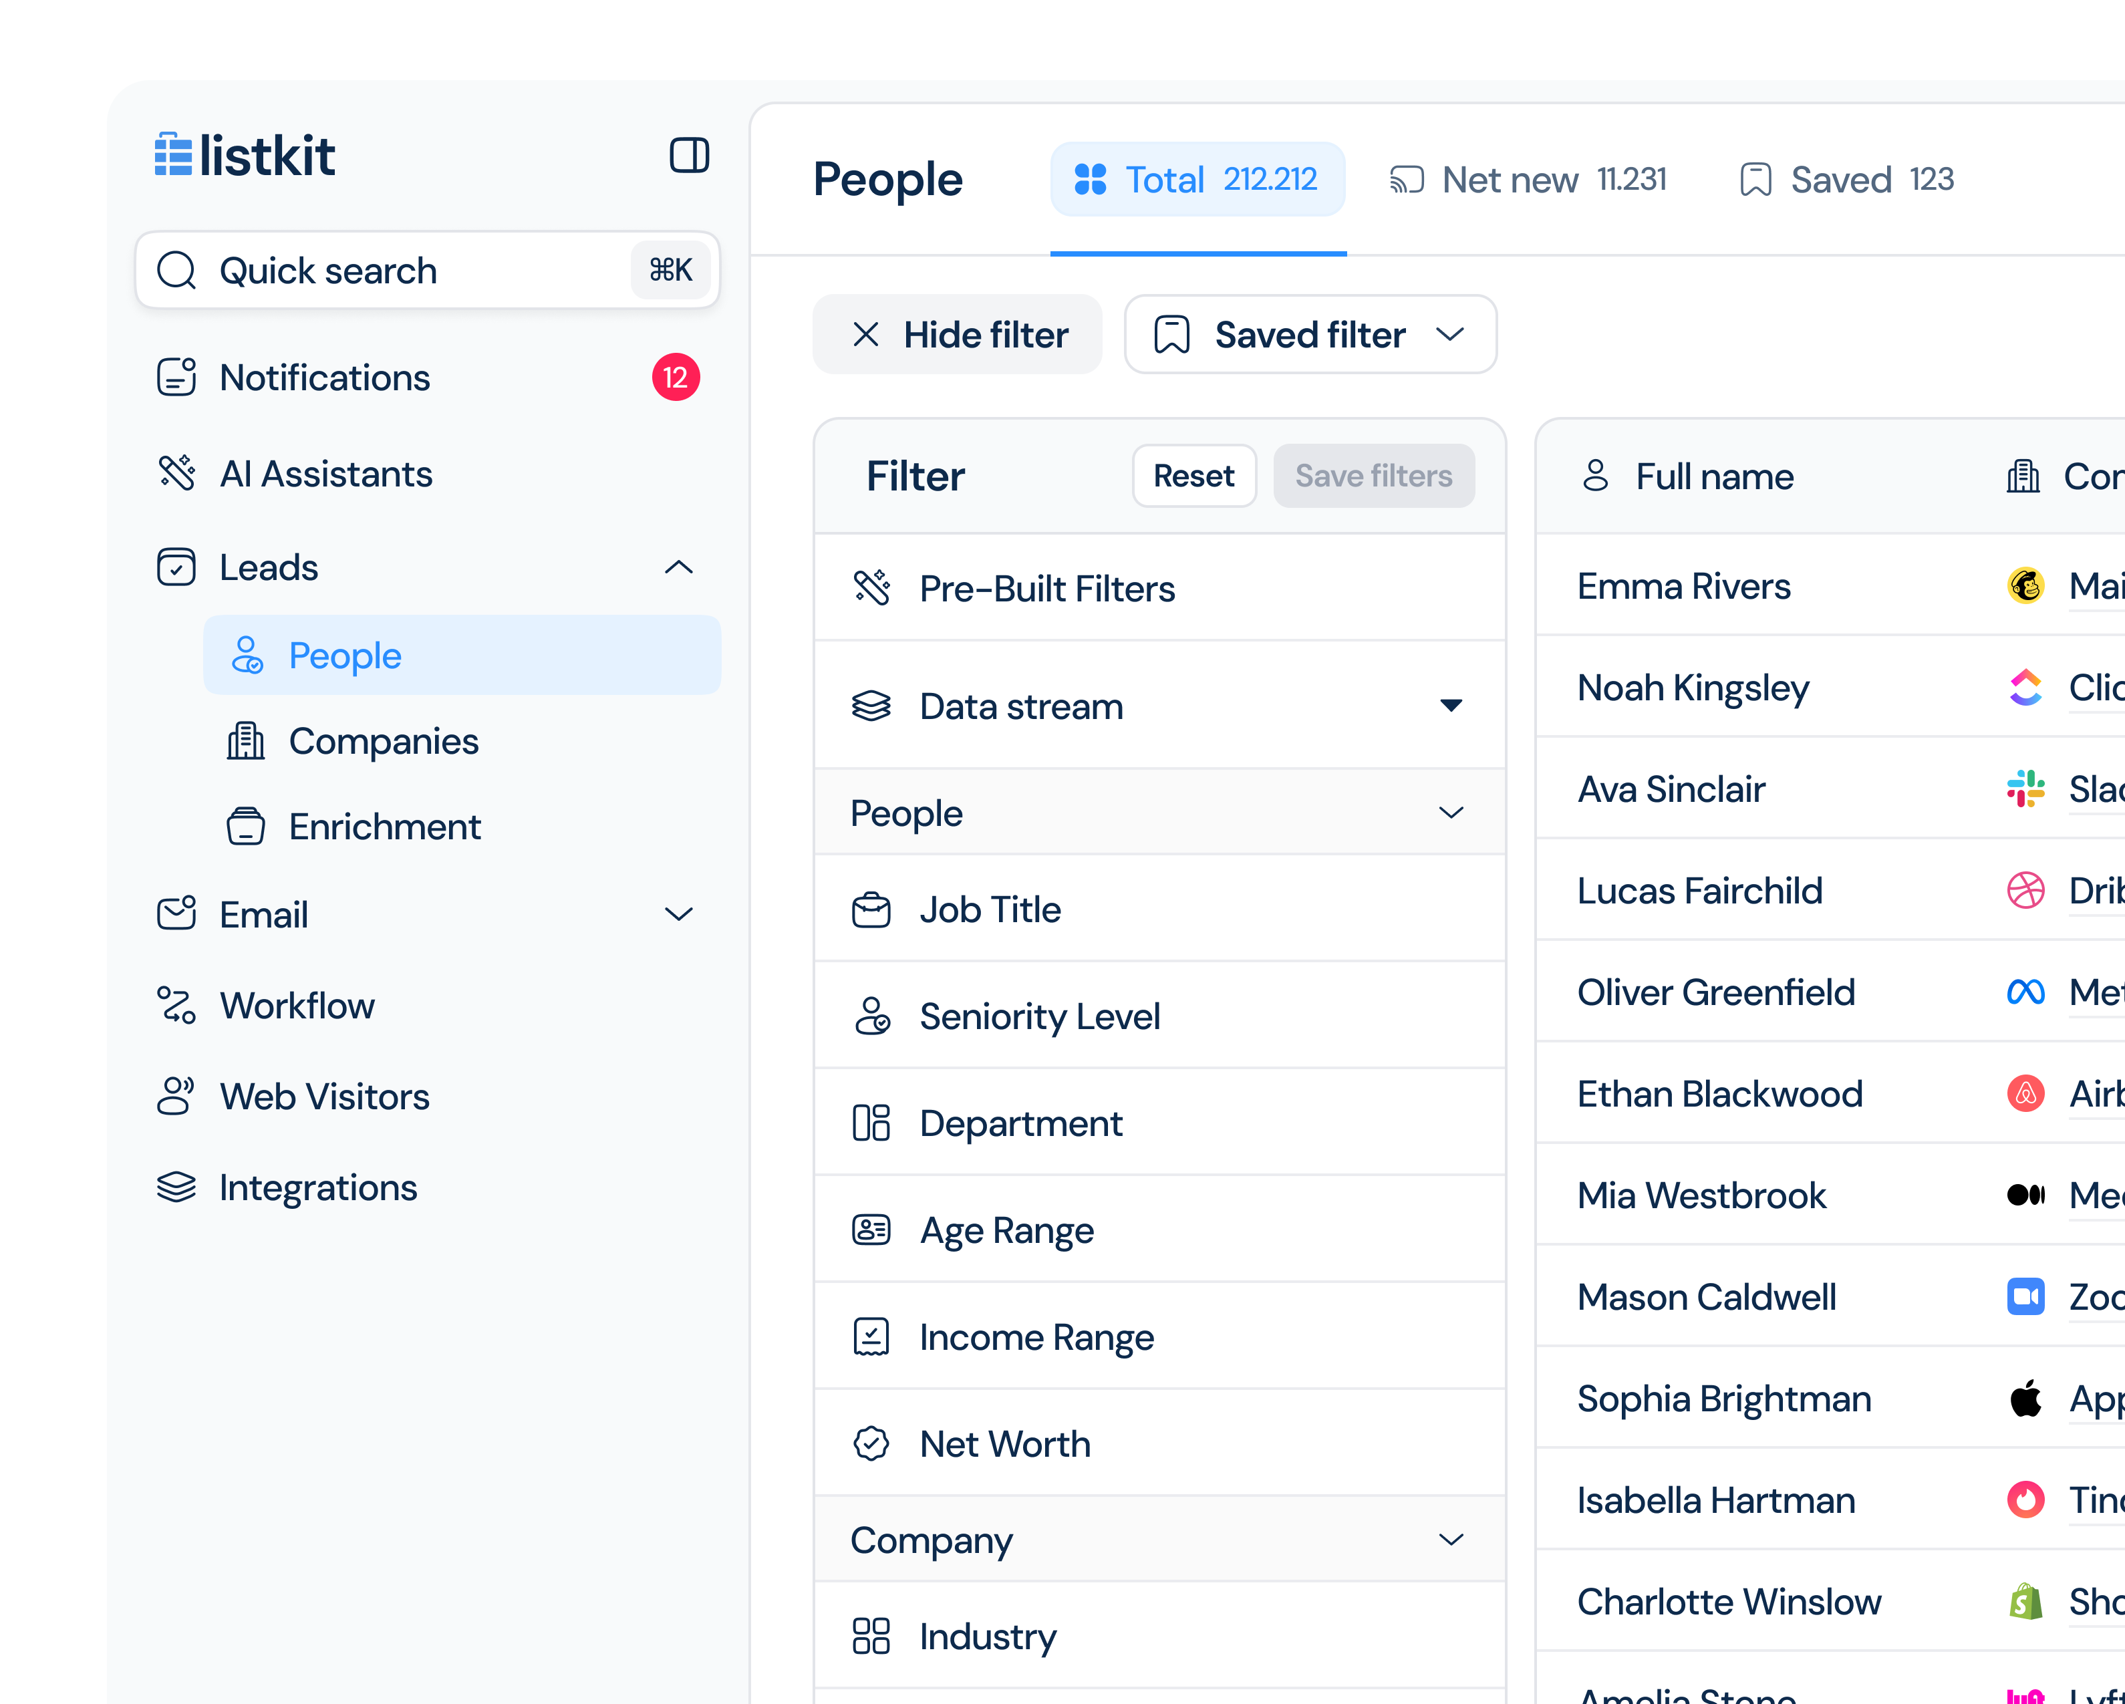Click the Notifications bell icon
Viewport: 2125px width, 1704px height.
pos(176,378)
